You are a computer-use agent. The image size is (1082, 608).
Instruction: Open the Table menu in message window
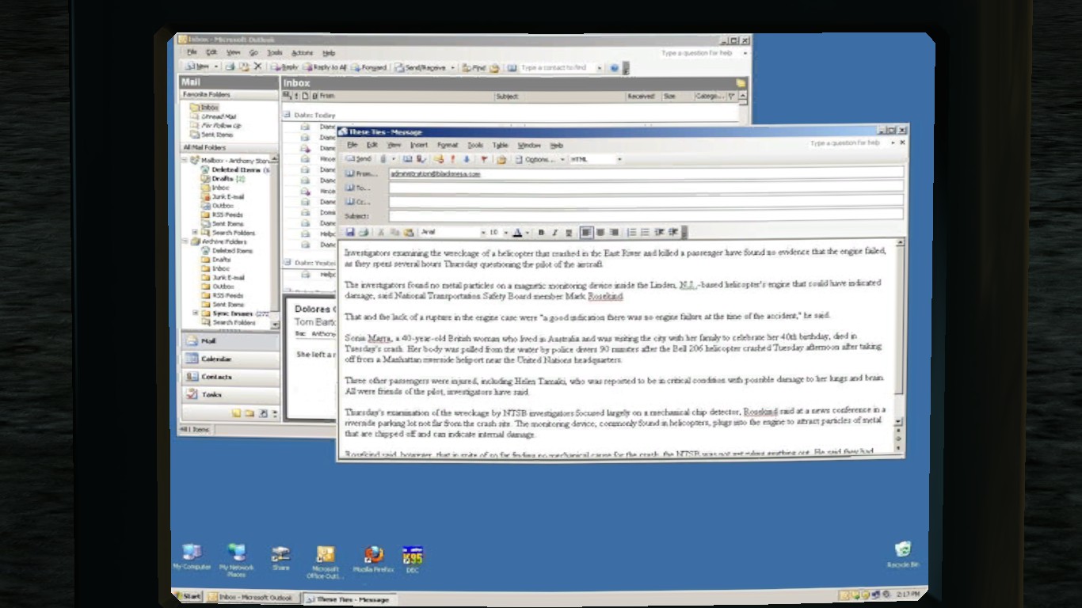(x=500, y=146)
